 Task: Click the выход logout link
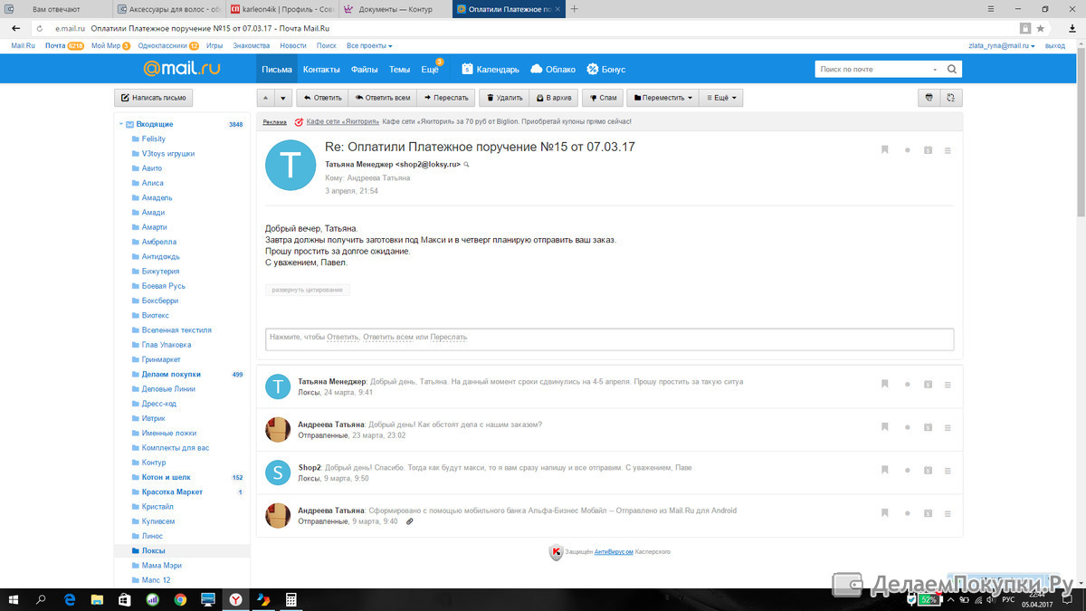click(1055, 45)
